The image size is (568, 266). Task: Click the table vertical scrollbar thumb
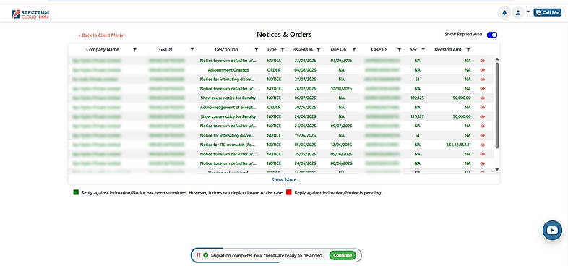[x=497, y=105]
